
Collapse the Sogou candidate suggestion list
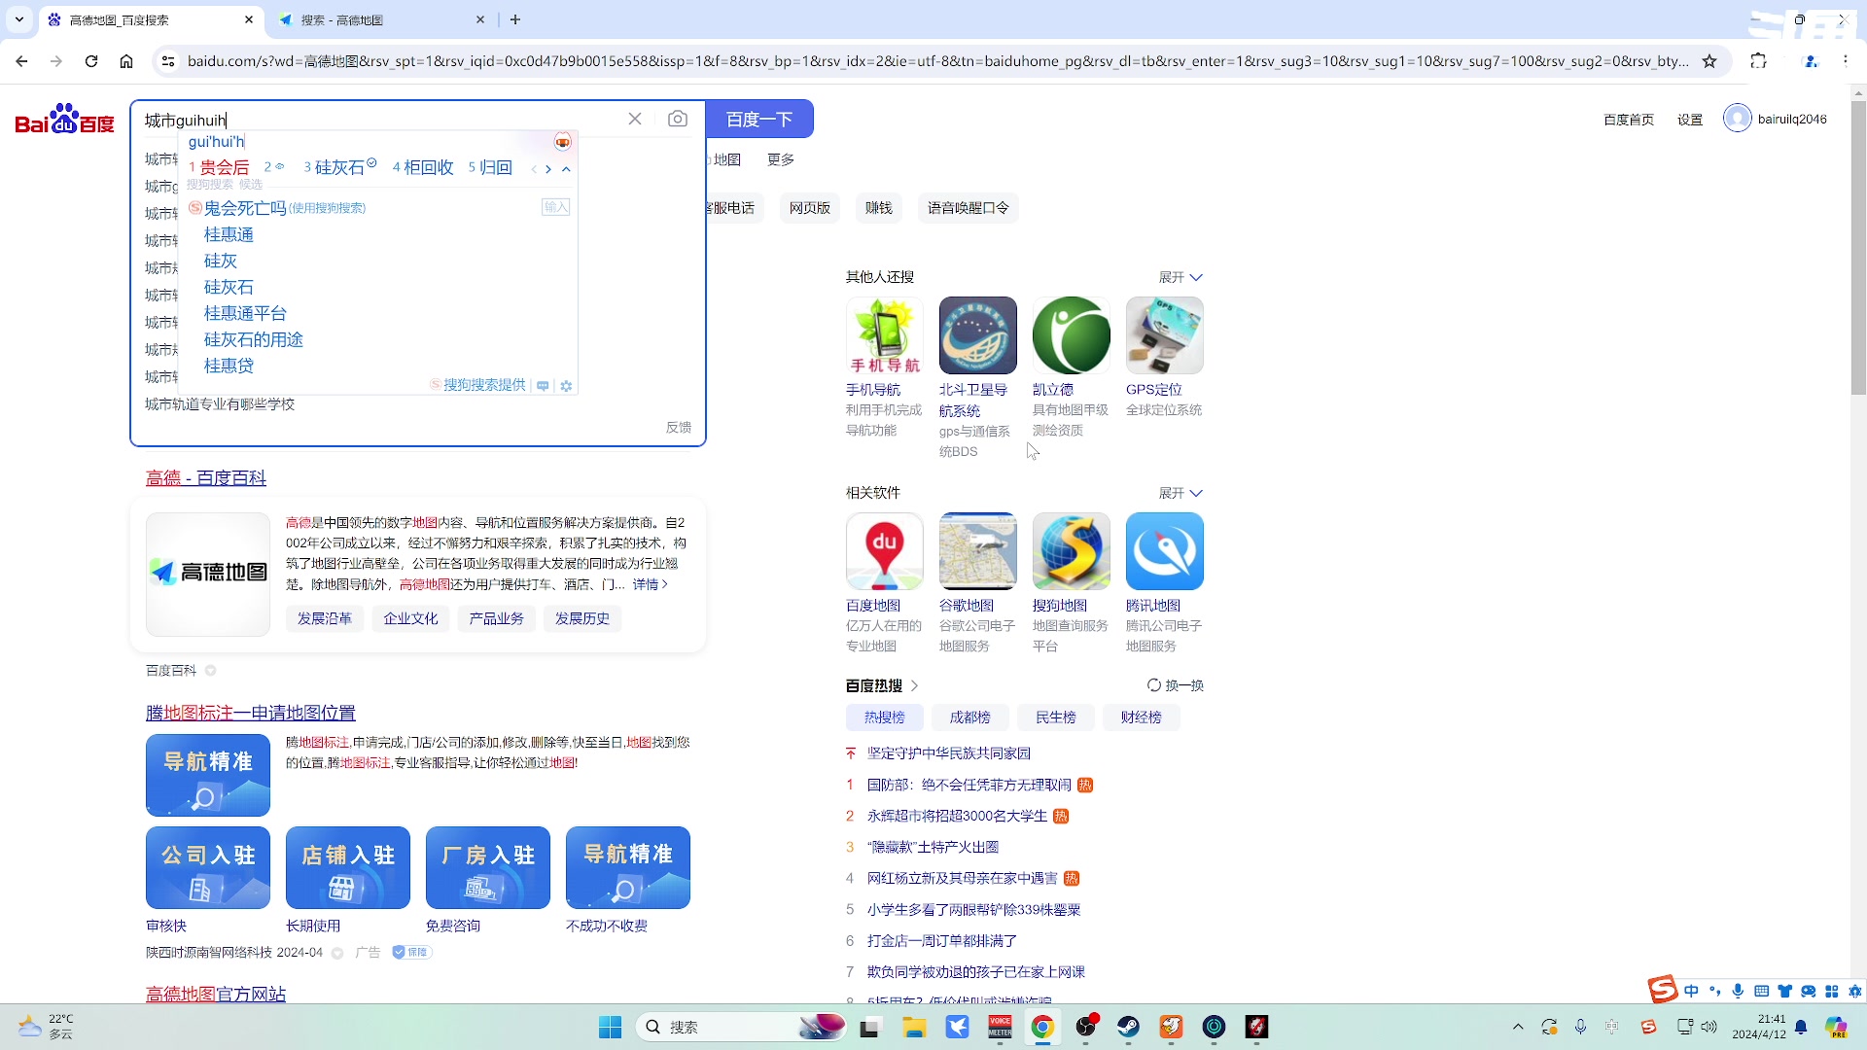[x=566, y=169]
